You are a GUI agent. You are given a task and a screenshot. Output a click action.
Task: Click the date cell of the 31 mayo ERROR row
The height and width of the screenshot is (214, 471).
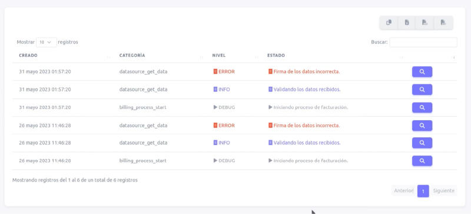[45, 72]
